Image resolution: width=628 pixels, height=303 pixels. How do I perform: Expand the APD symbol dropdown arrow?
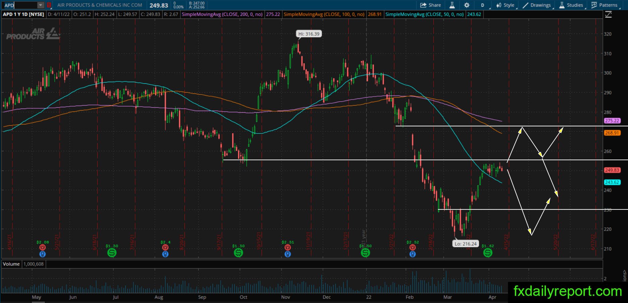click(41, 5)
